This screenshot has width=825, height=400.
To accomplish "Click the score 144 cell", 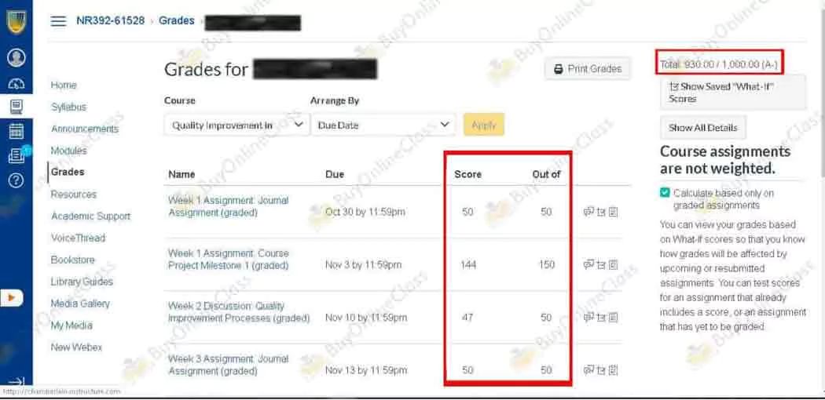I will 468,265.
